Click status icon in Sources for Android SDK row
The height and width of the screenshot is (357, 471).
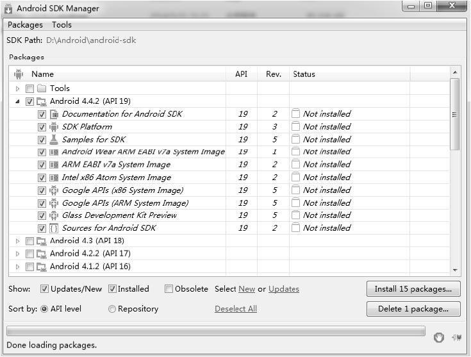click(296, 228)
